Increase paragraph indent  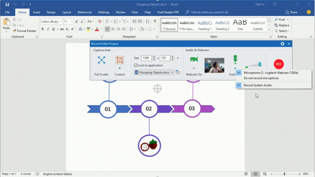[x=140, y=21]
